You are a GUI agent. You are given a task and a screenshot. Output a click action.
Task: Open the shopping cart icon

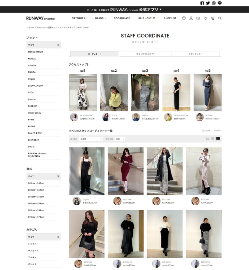[212, 18]
